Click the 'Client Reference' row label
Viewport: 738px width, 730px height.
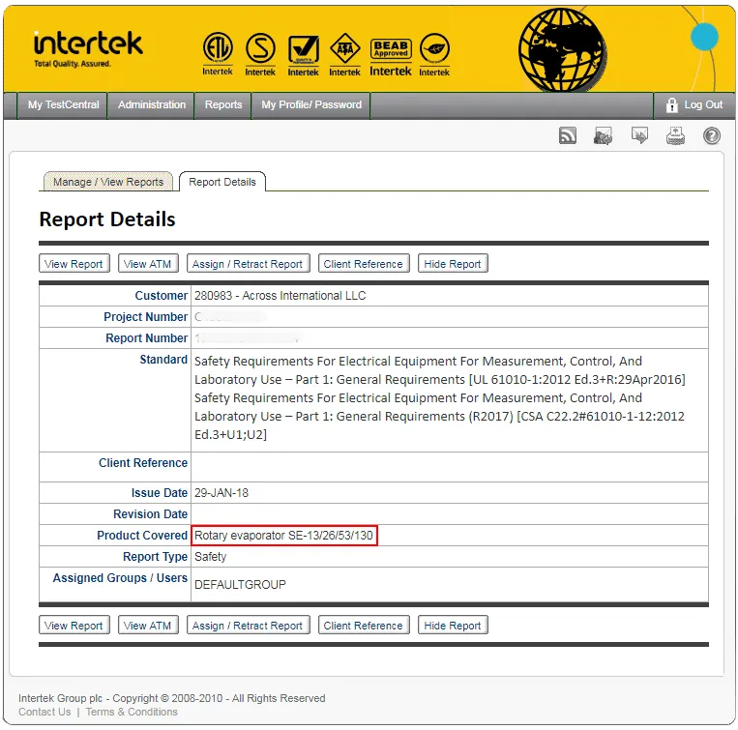pos(143,463)
